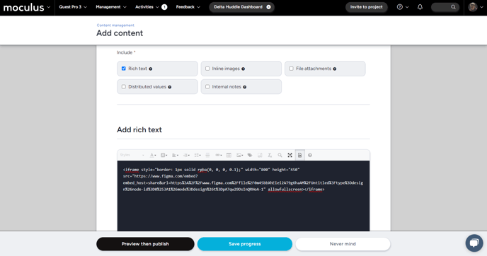
Task: Click Preview then publish
Action: coord(145,244)
